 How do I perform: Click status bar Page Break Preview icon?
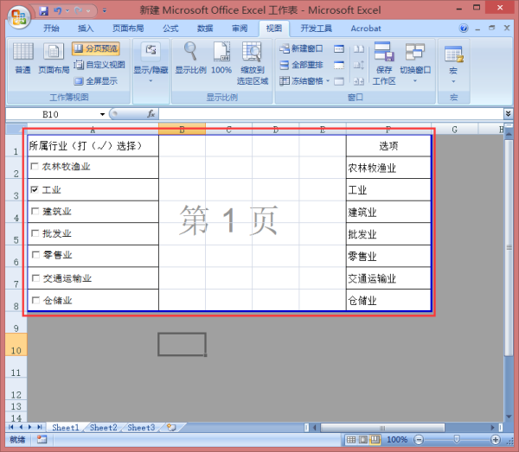(x=375, y=439)
